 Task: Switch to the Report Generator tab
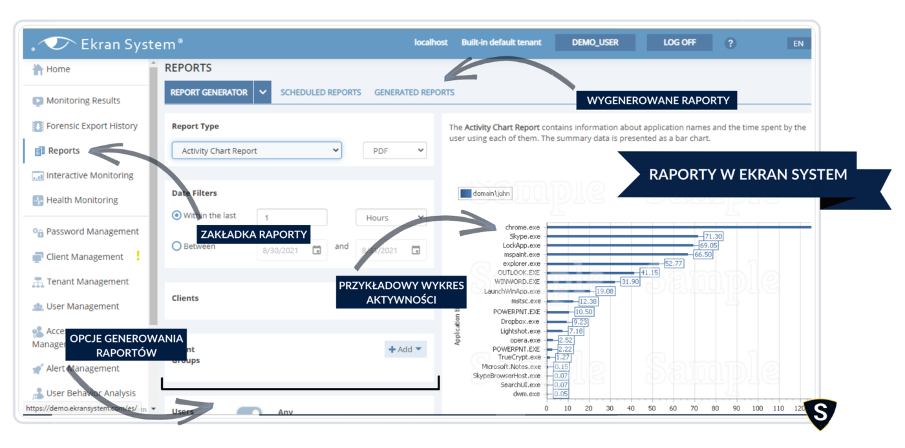pyautogui.click(x=209, y=92)
